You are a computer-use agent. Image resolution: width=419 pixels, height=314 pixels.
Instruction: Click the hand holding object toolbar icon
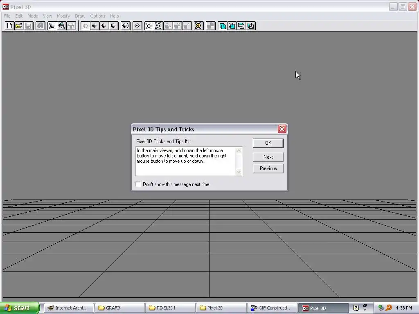[62, 26]
